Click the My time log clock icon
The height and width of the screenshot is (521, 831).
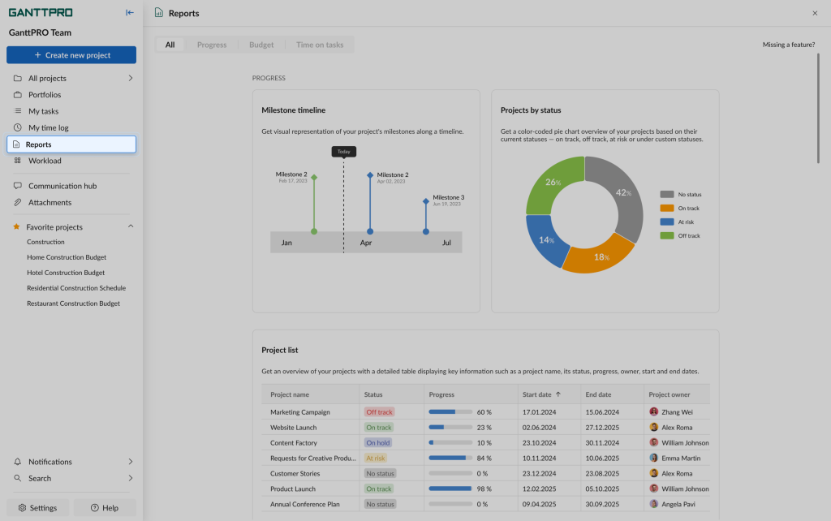pos(15,127)
